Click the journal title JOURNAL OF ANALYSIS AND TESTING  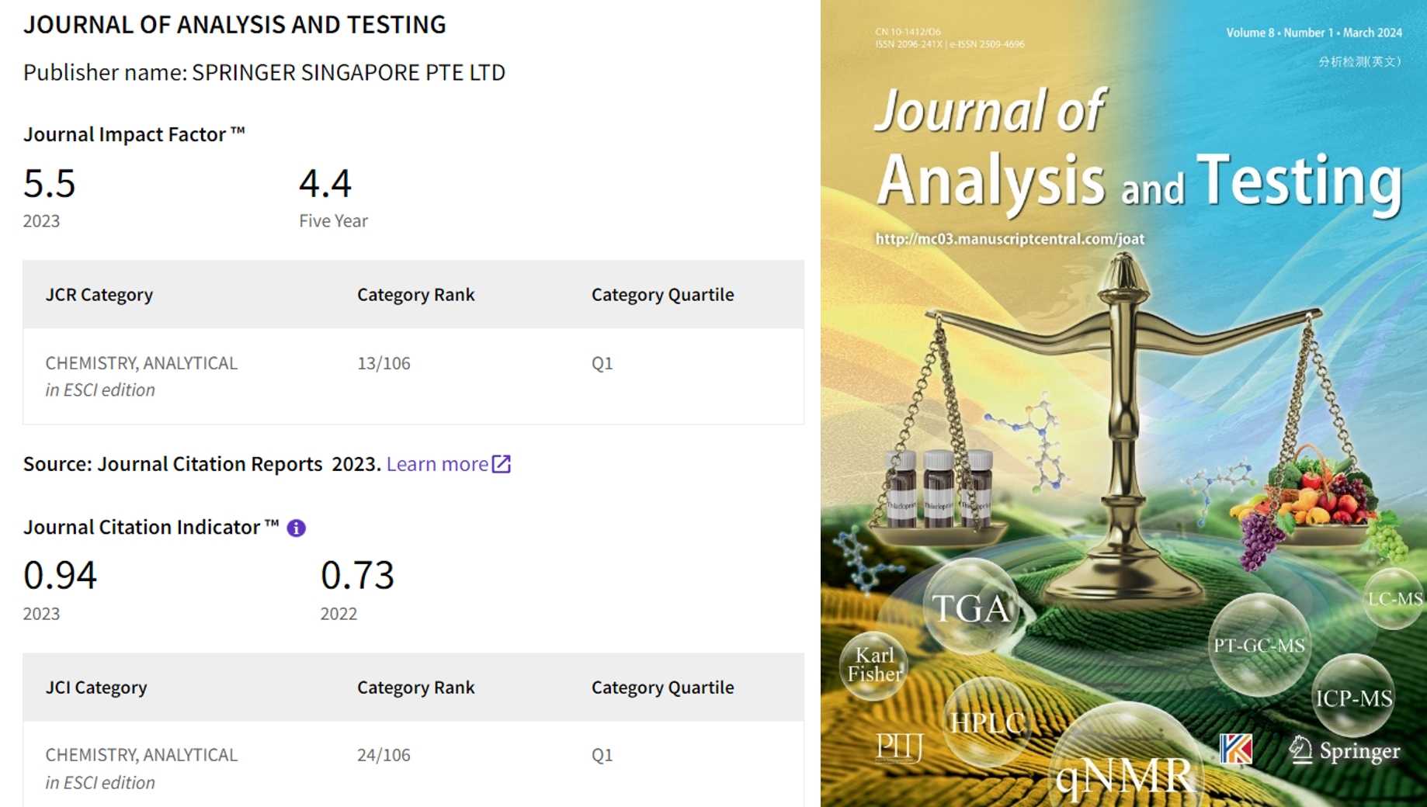click(234, 25)
